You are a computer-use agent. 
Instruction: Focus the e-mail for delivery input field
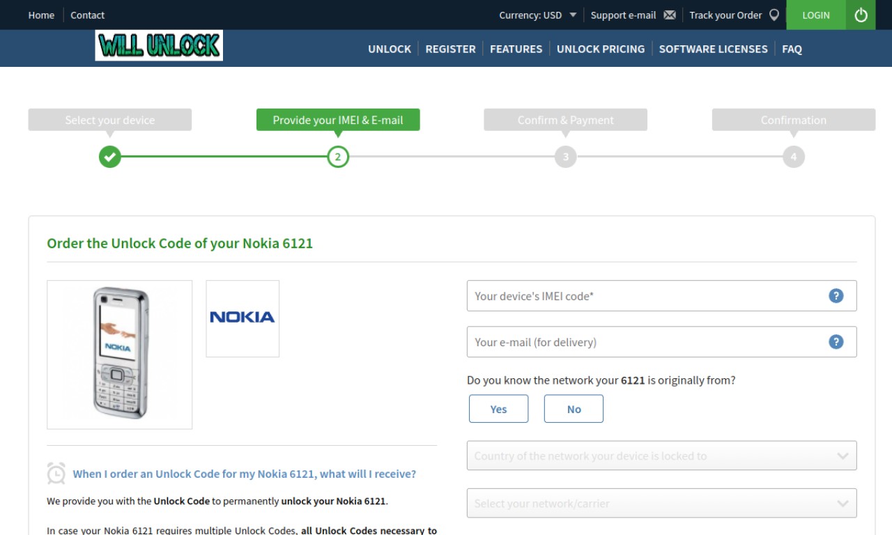click(x=661, y=341)
